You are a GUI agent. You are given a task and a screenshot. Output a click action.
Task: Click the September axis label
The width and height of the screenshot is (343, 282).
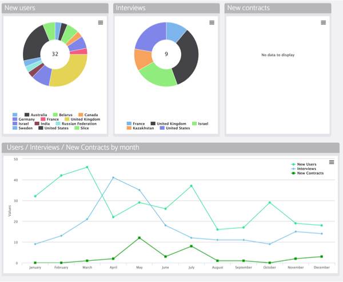tap(244, 267)
